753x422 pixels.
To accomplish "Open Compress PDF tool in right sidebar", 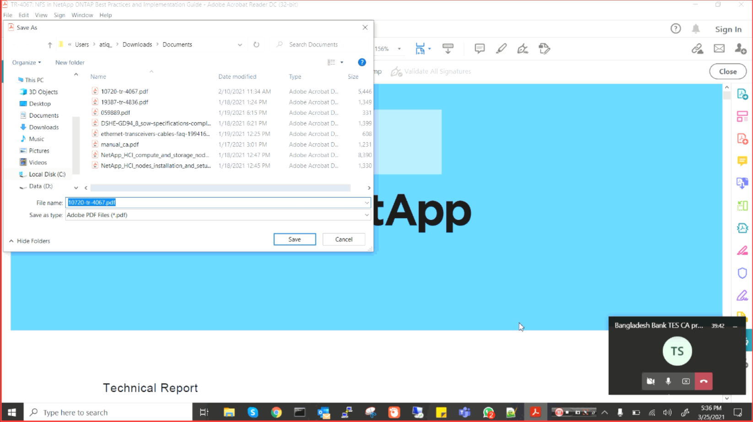I will (x=742, y=228).
